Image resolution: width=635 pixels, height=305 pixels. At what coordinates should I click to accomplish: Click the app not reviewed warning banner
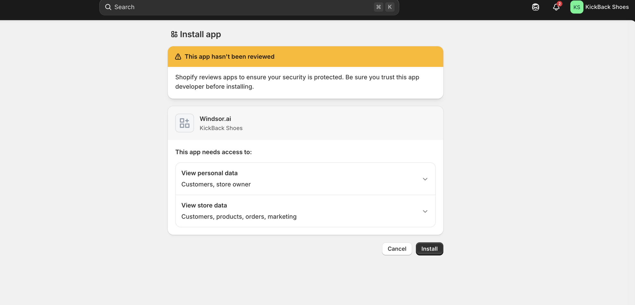pos(305,56)
